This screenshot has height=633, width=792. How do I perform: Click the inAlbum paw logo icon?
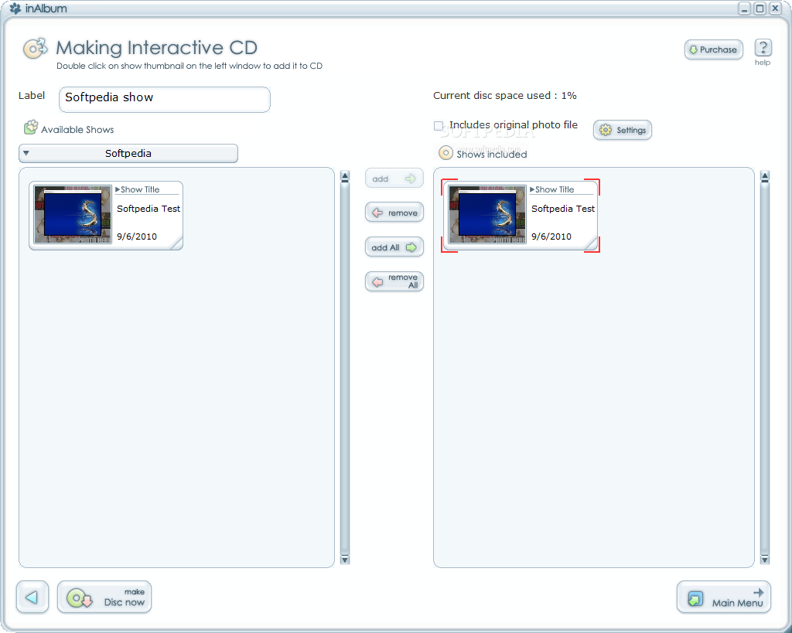pos(15,9)
